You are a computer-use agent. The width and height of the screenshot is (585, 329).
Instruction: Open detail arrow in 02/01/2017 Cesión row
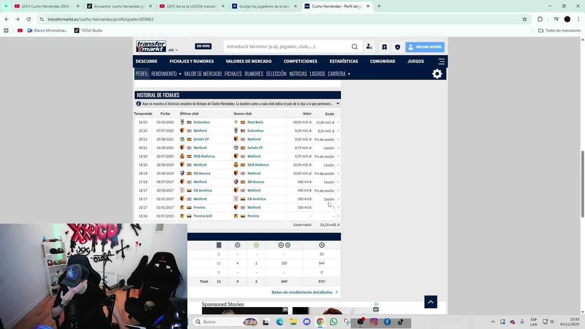point(338,199)
